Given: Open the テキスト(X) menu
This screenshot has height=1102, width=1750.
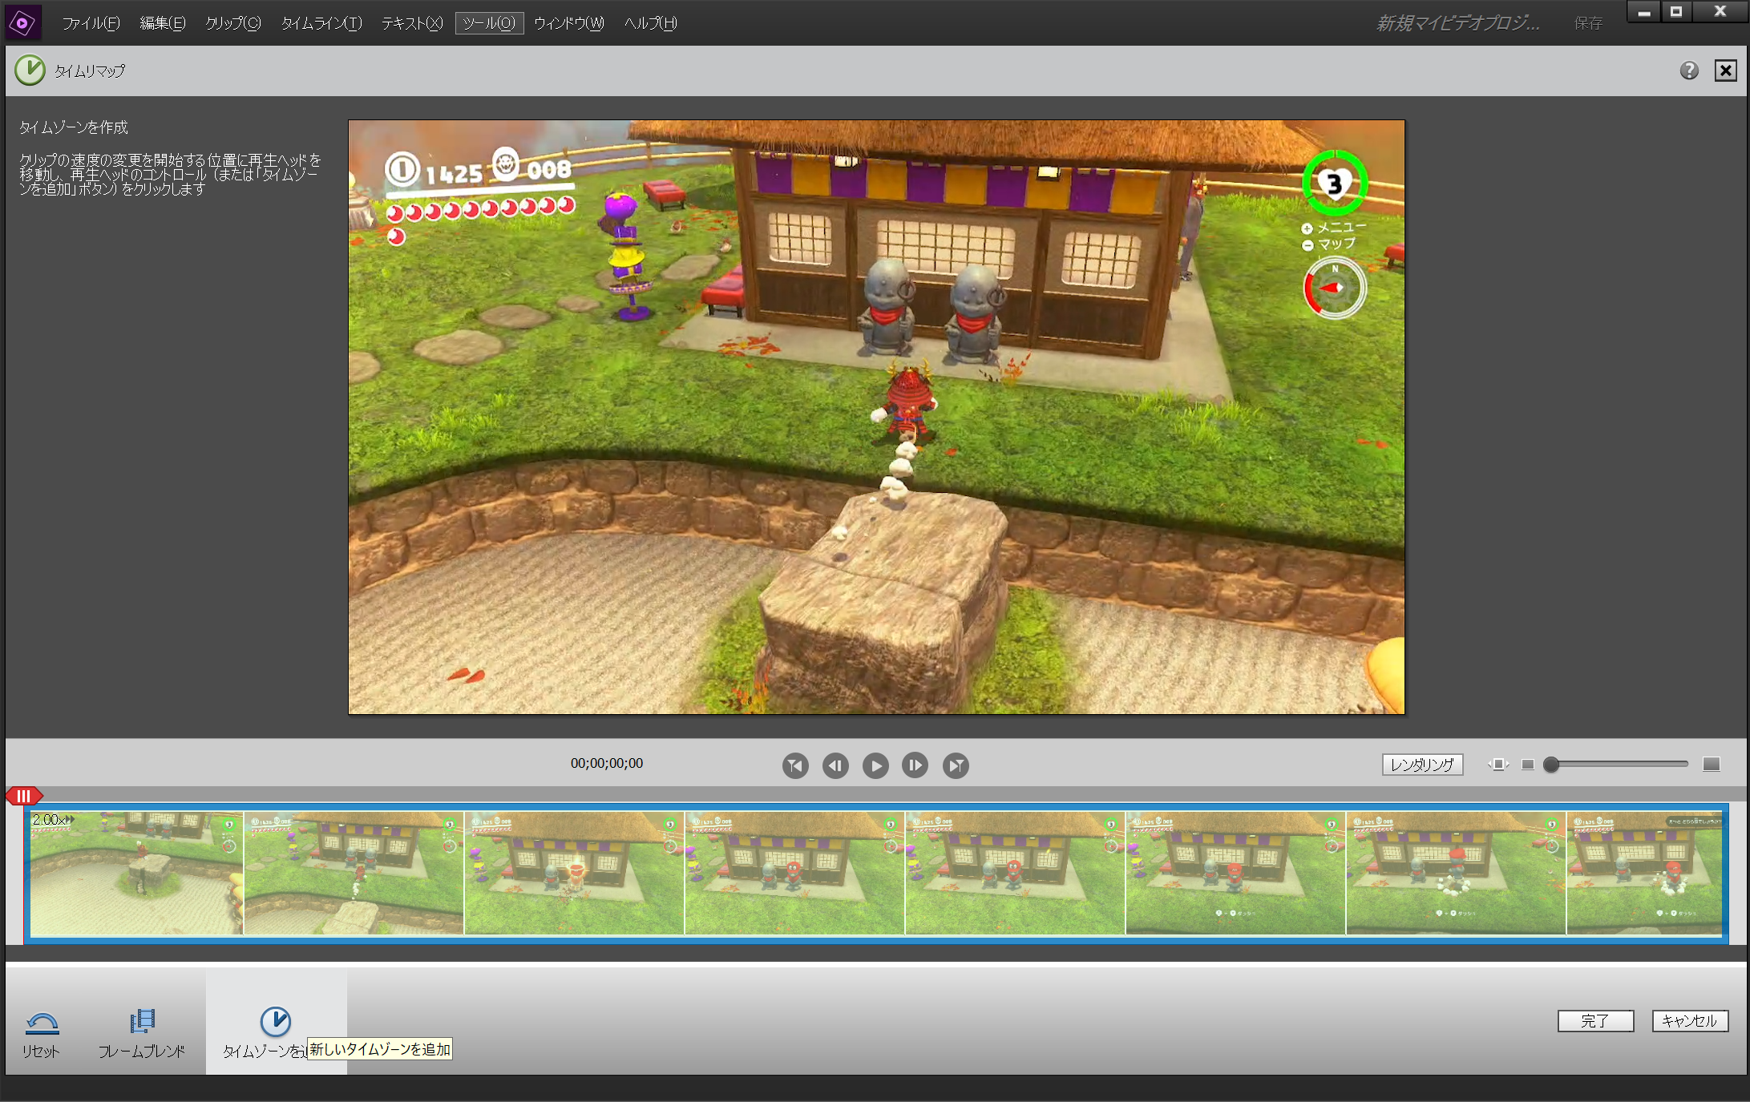Looking at the screenshot, I should [x=412, y=23].
